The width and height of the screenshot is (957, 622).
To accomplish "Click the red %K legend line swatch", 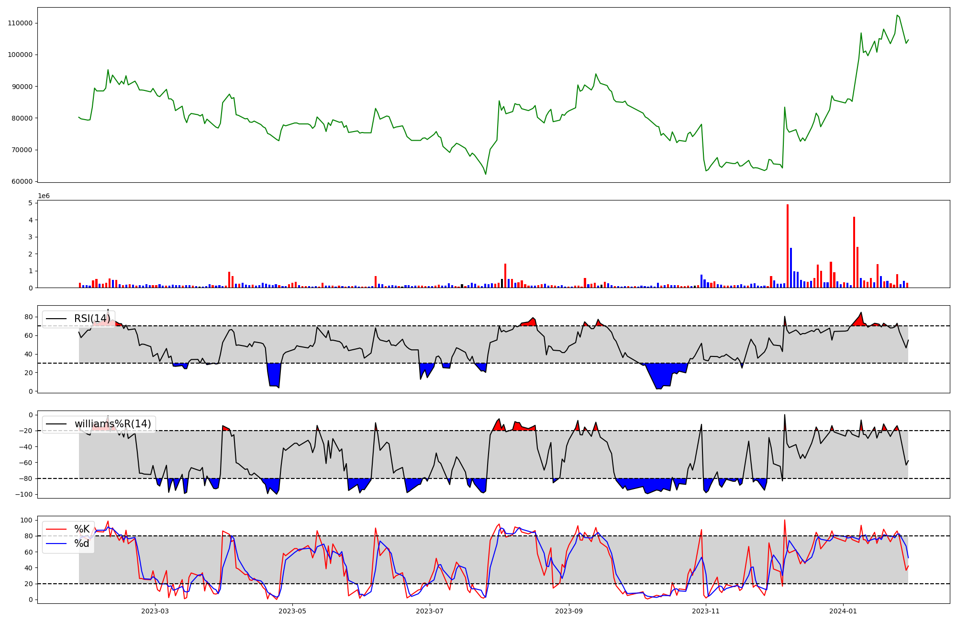I will (x=56, y=529).
